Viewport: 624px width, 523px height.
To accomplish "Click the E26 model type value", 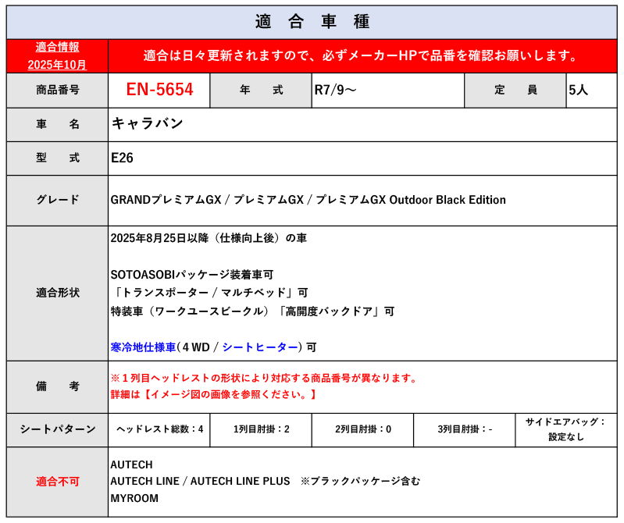I will [123, 158].
